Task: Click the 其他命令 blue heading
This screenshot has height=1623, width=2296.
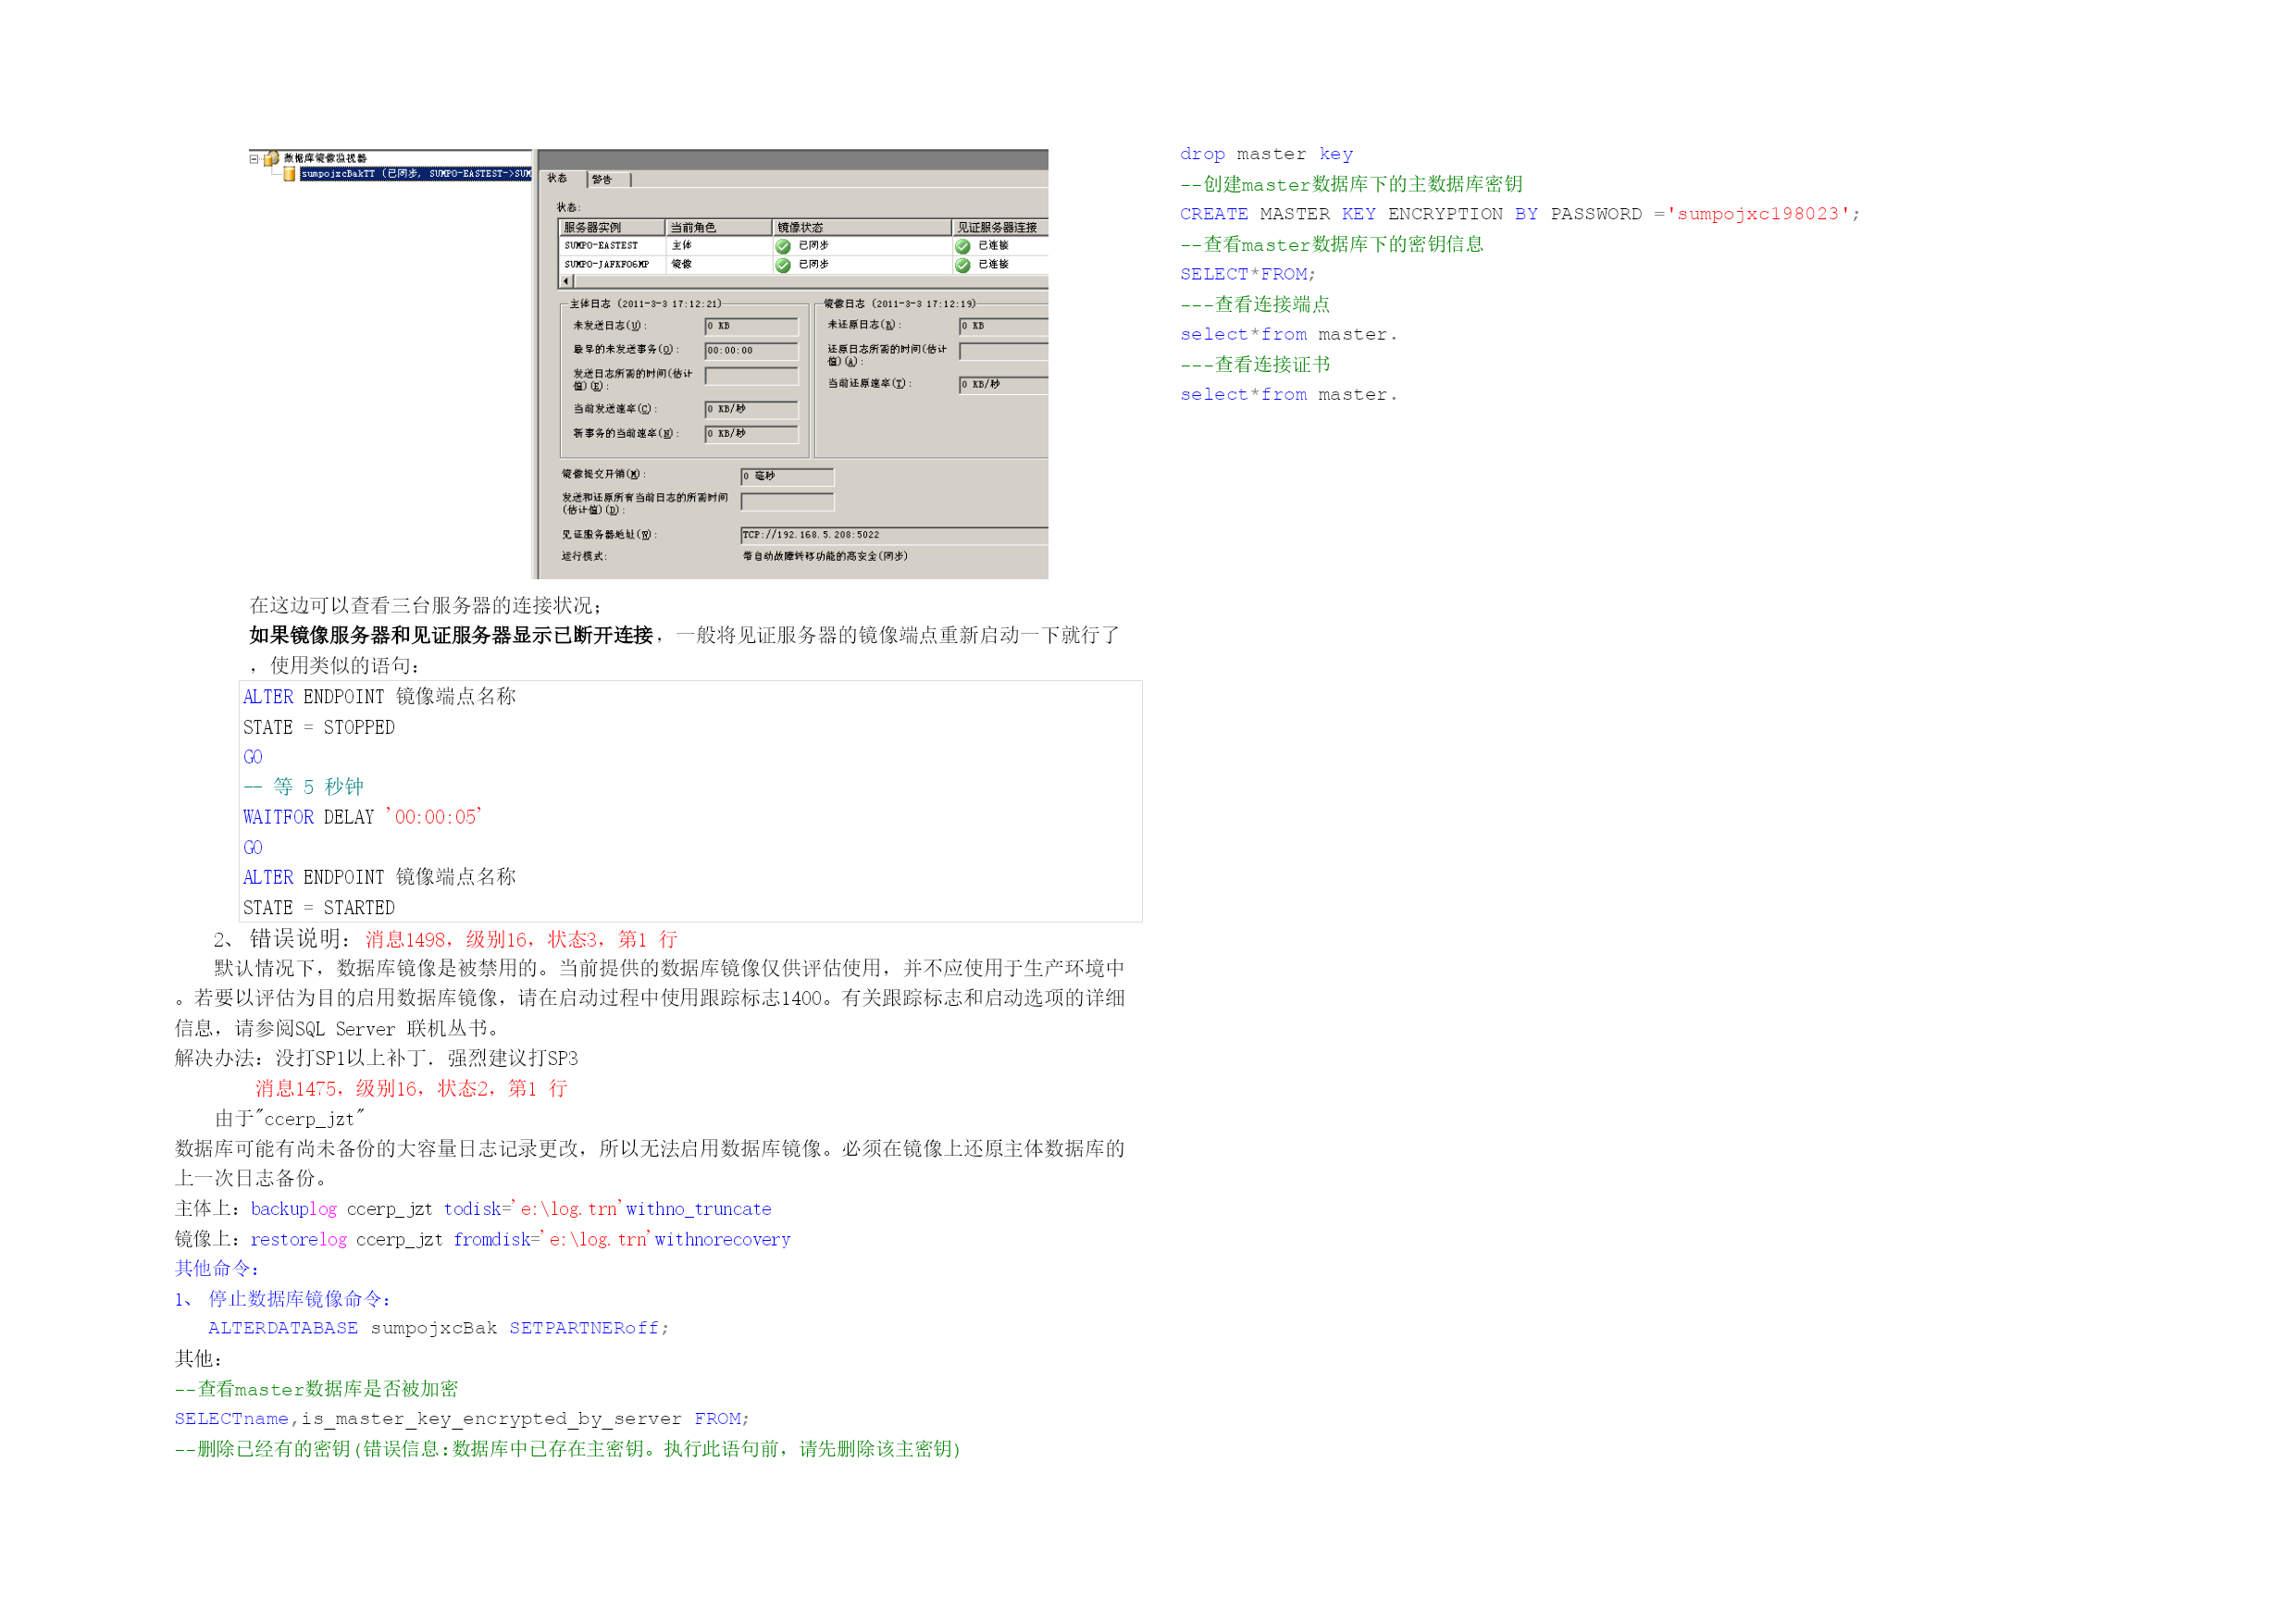Action: coord(217,1268)
